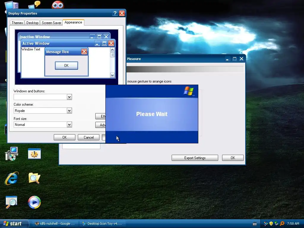Open the setup computer-and-disc desktop icon
This screenshot has height=228, width=304.
click(12, 154)
